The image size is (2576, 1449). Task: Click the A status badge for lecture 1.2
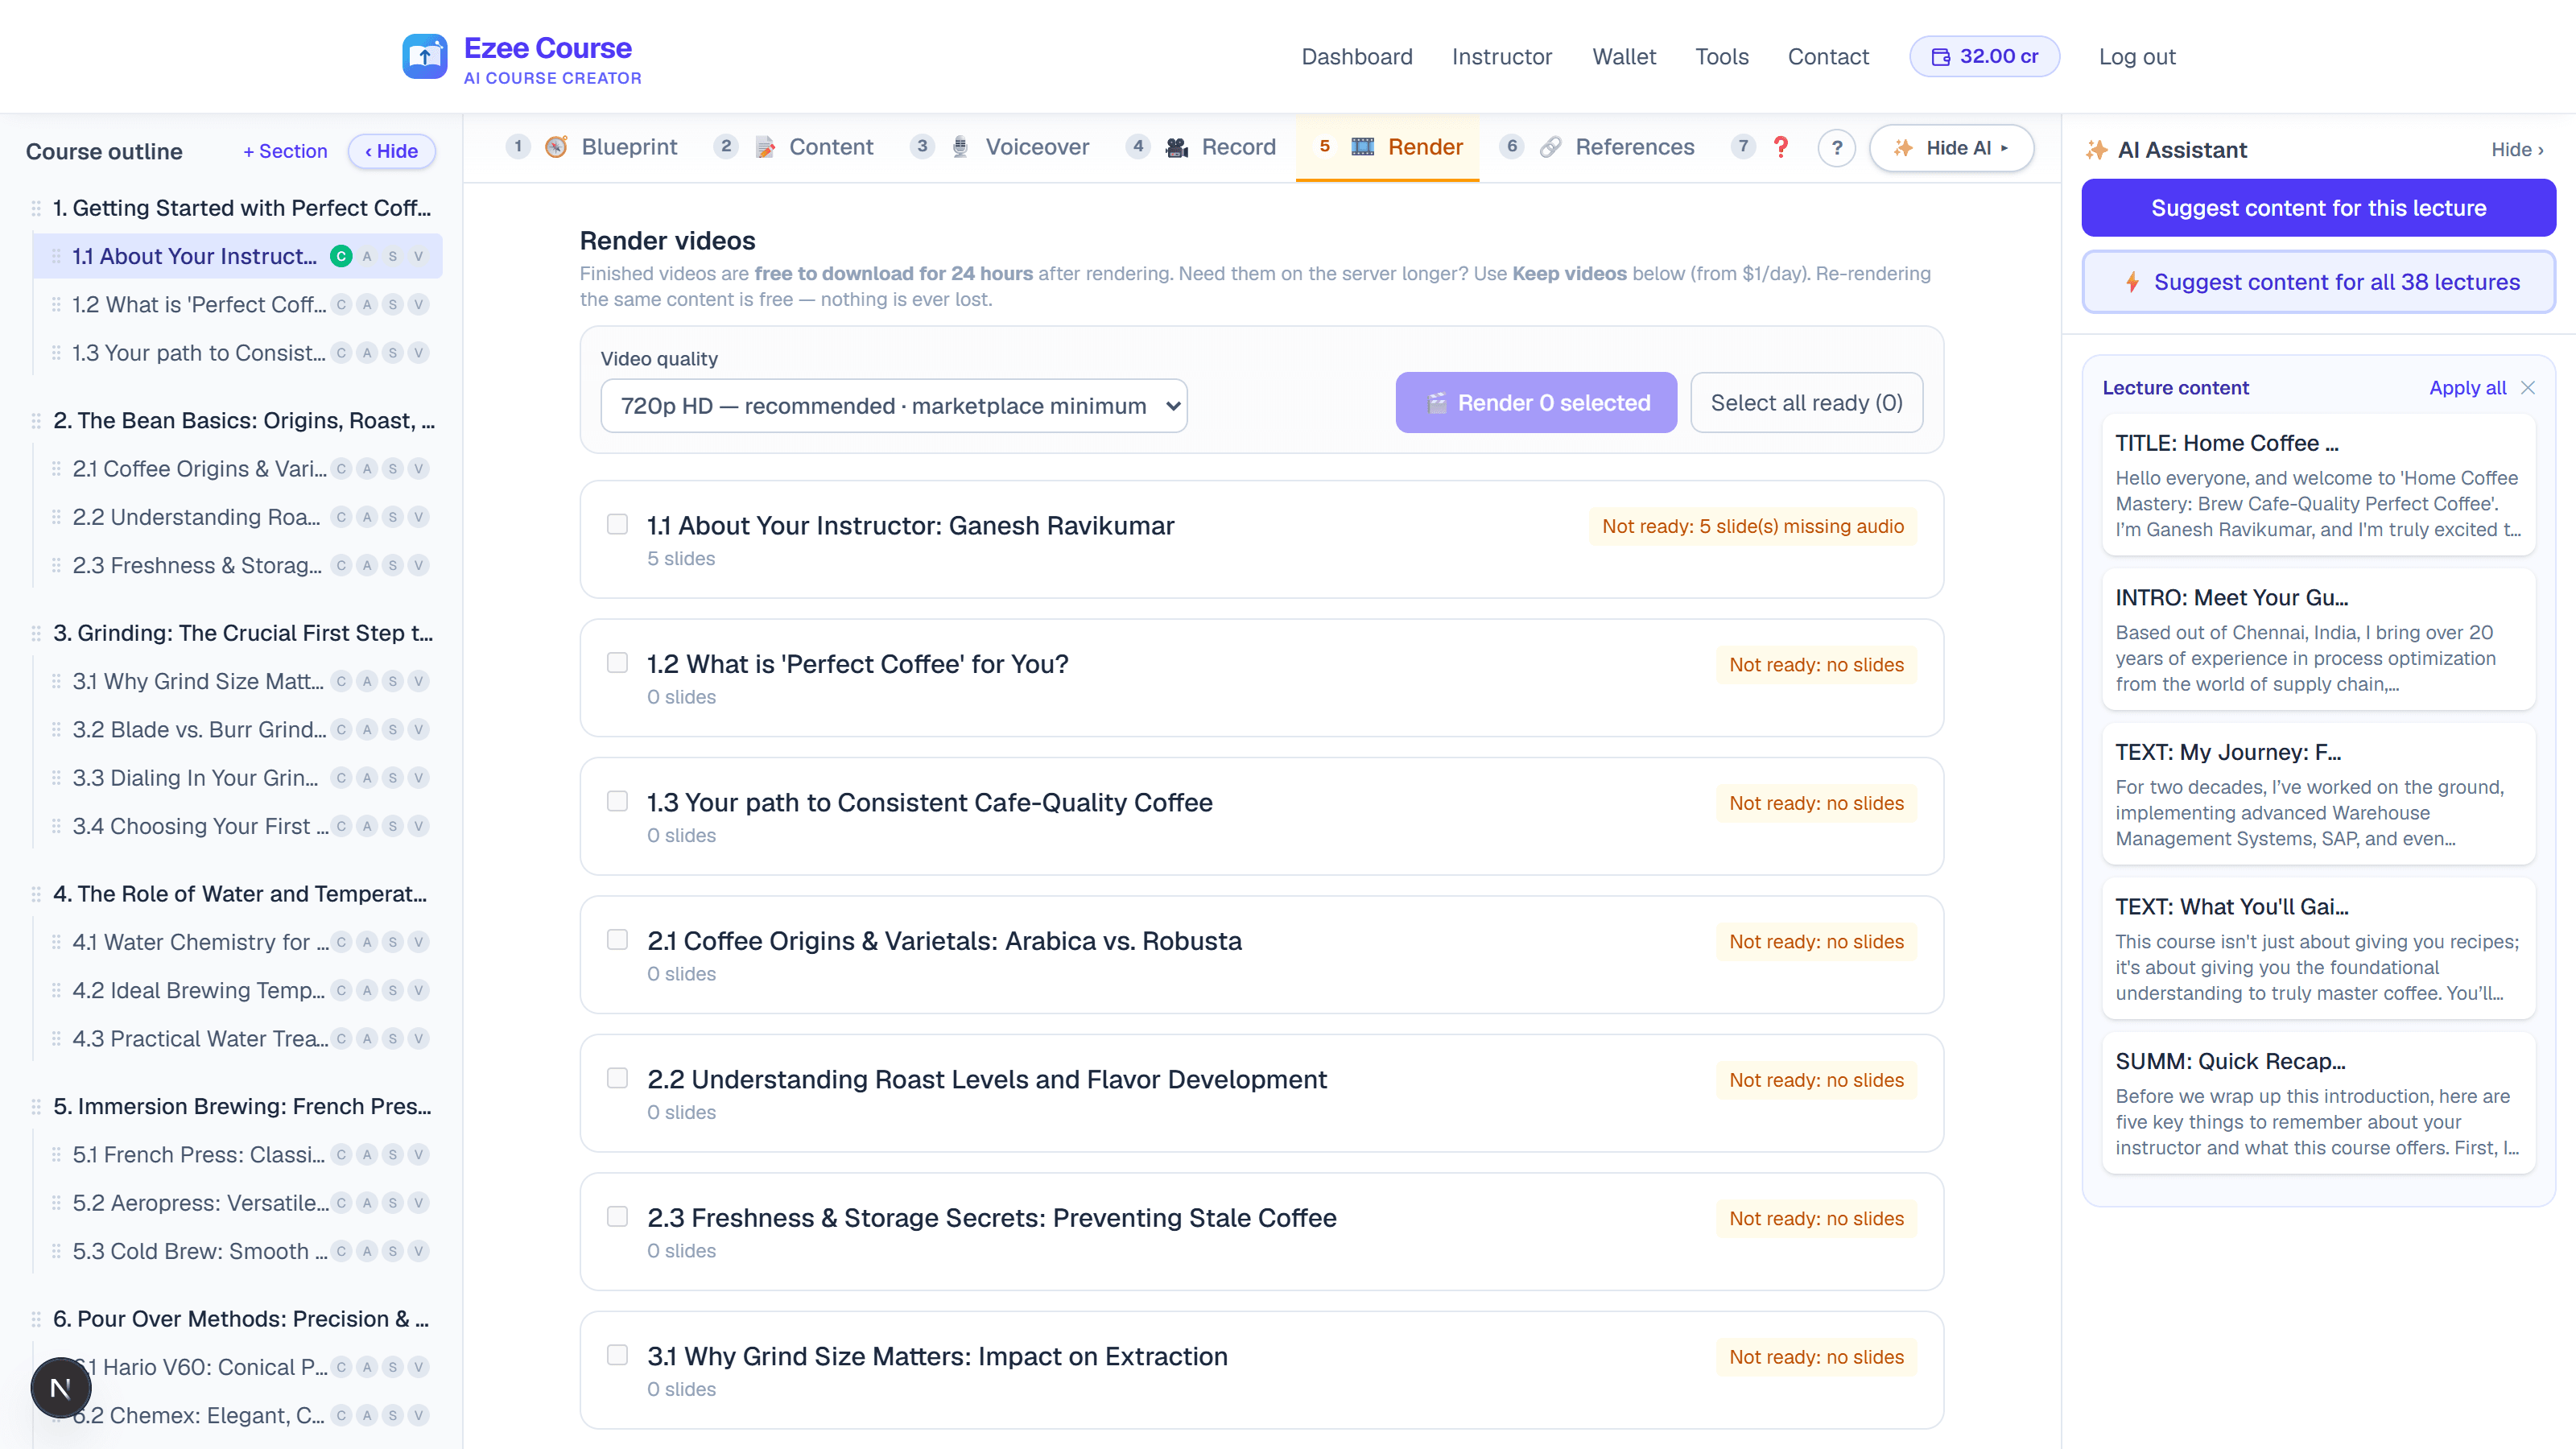tap(367, 304)
